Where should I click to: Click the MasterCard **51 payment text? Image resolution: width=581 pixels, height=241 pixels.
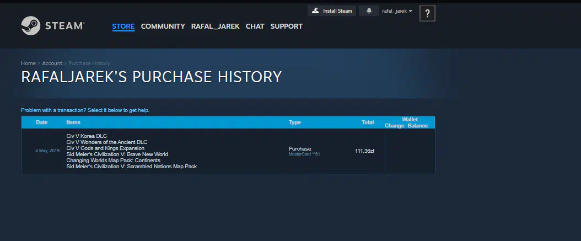[x=304, y=154]
